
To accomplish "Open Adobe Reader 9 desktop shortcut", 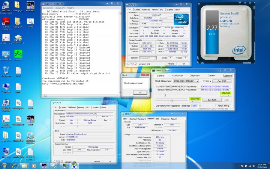I will [x=6, y=21].
